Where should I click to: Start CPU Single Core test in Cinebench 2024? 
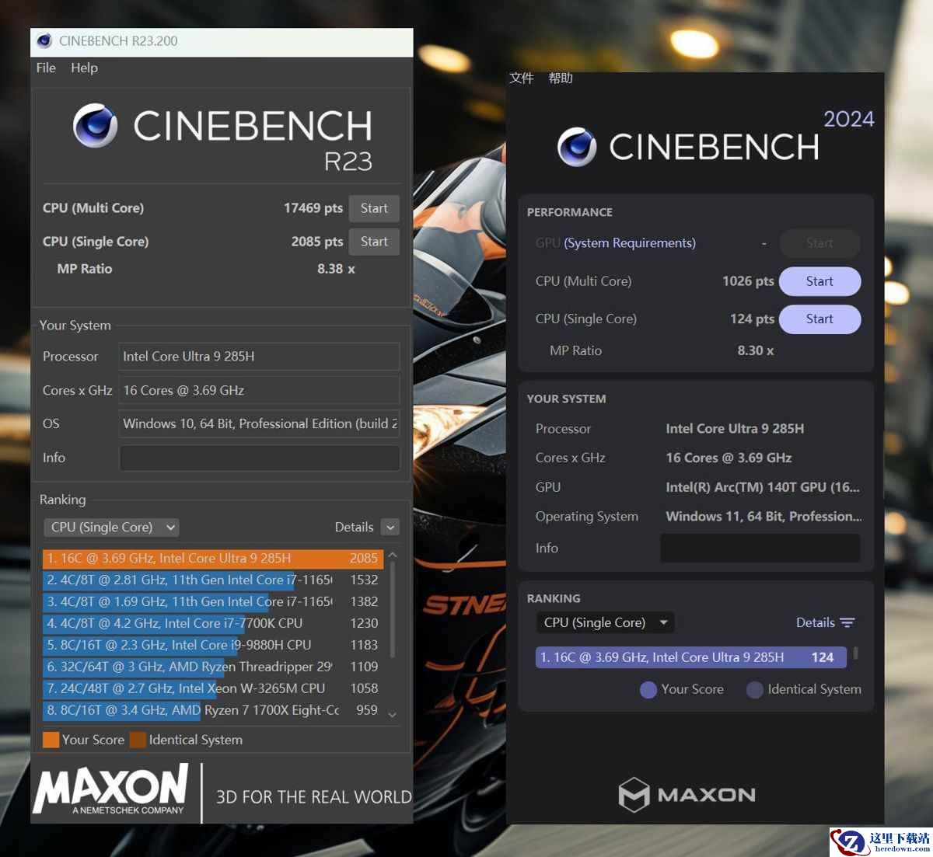coord(819,319)
